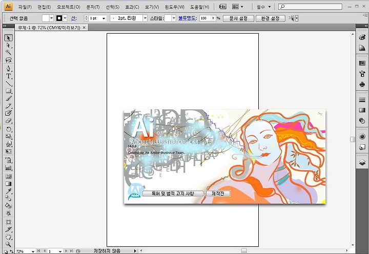This screenshot has width=369, height=254.
Task: Select the Mesh tool
Action: tap(8, 176)
